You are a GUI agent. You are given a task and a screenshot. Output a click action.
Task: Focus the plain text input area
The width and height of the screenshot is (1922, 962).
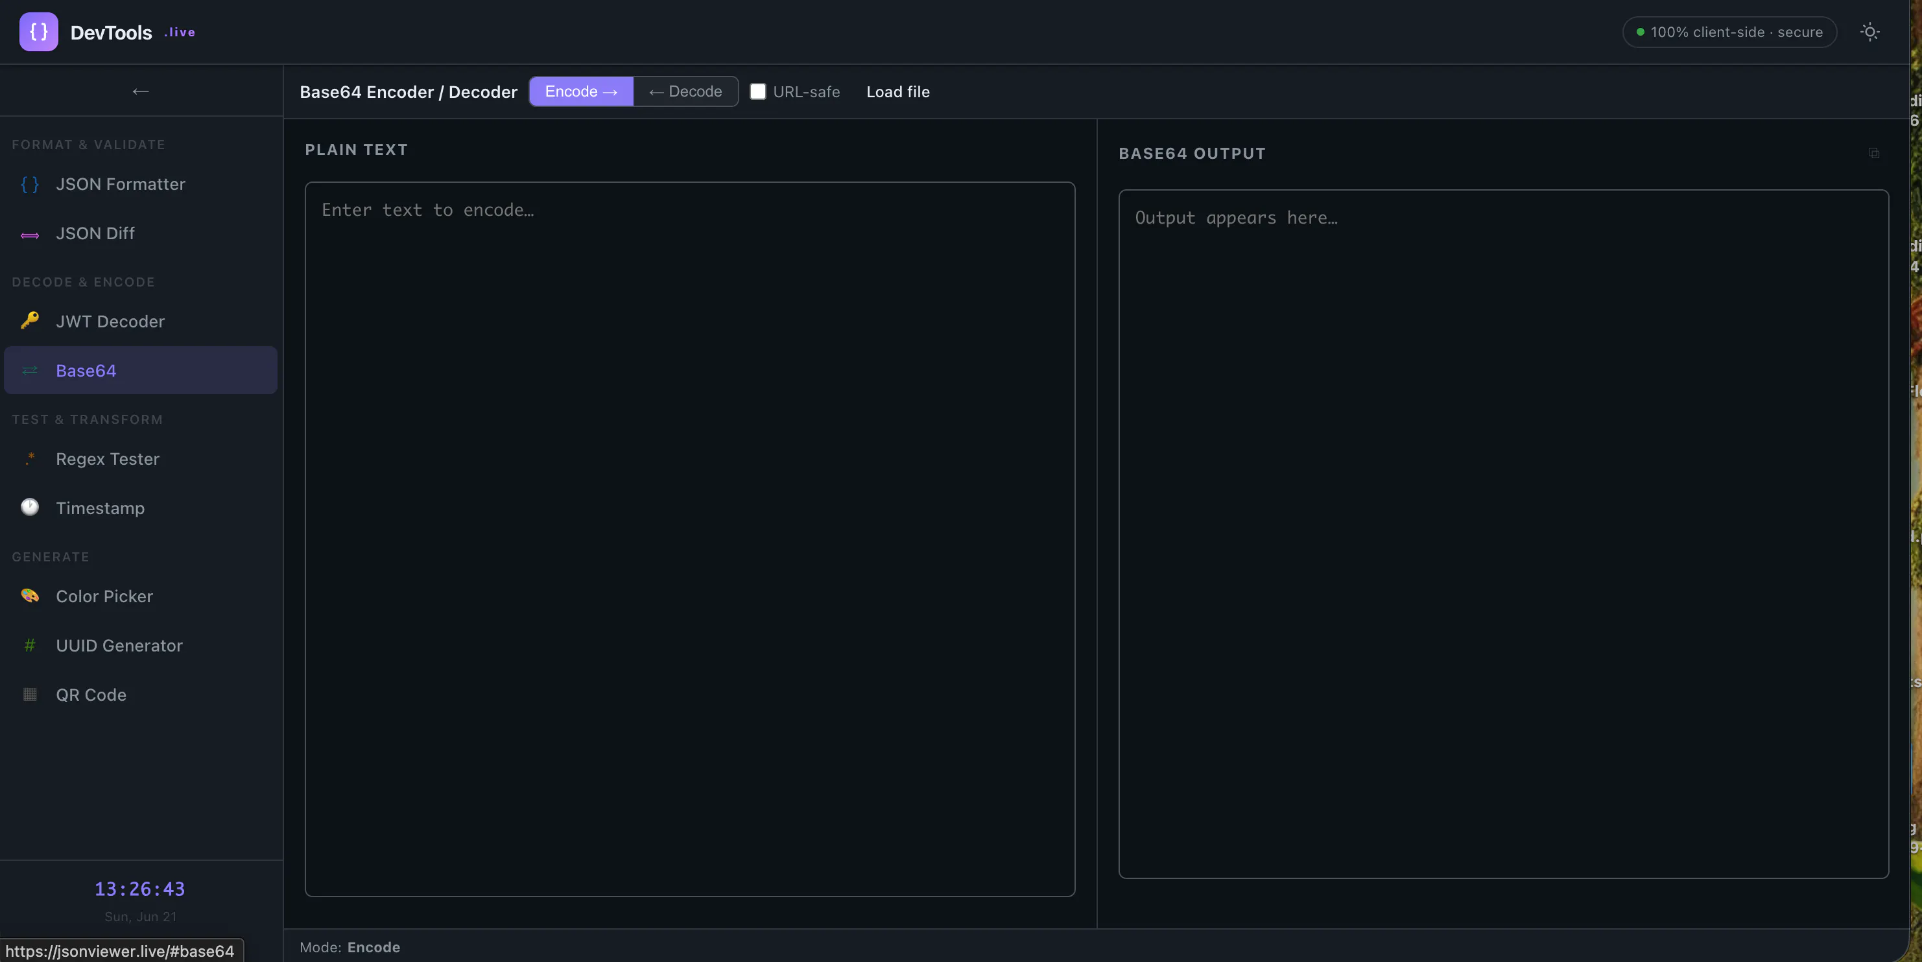(x=689, y=539)
